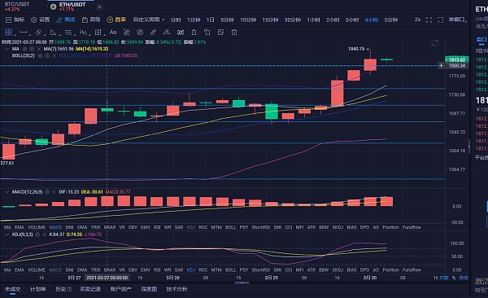Add a new trading pair tab
Viewport: 488px width, 298px height.
click(99, 7)
